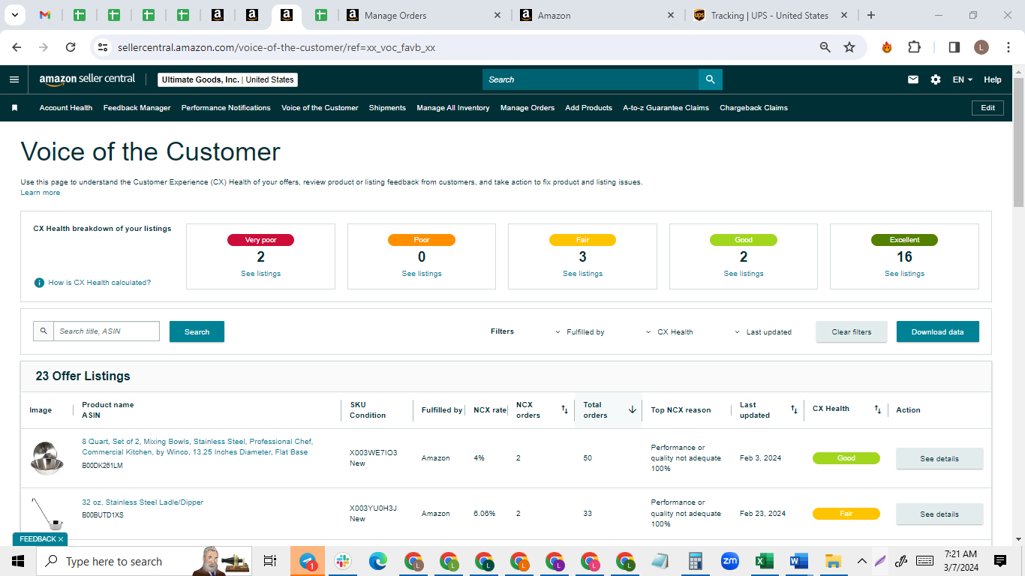This screenshot has width=1025, height=576.
Task: Open A-to-z Guarantee Claims
Action: [x=666, y=108]
